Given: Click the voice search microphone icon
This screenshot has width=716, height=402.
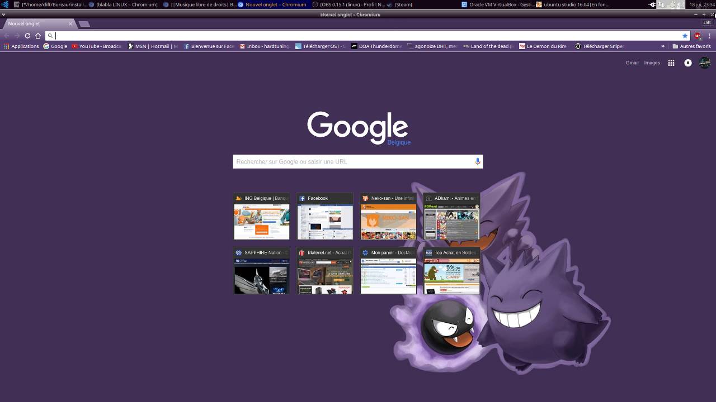Looking at the screenshot, I should pos(477,161).
